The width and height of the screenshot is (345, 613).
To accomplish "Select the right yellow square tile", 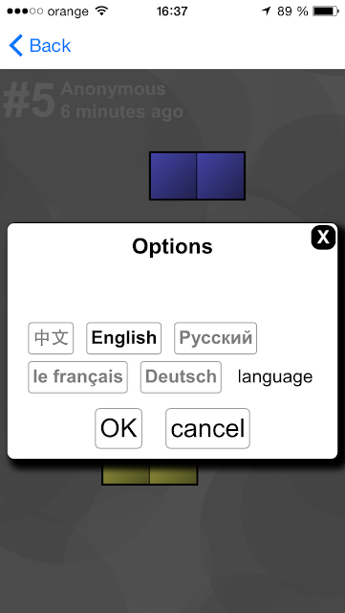I will [x=173, y=472].
